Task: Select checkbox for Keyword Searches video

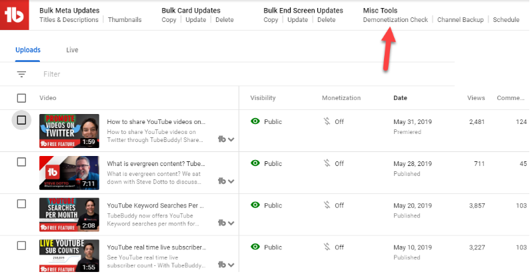Action: pyautogui.click(x=21, y=203)
